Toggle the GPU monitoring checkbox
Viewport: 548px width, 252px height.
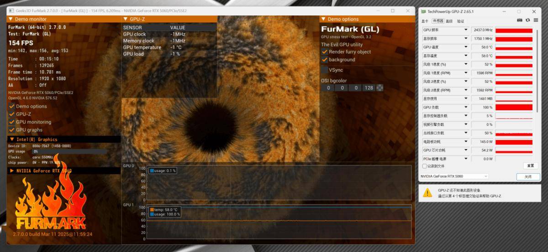coord(11,122)
